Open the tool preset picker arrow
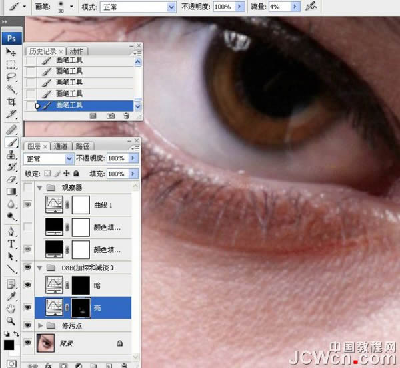This screenshot has width=400, height=368. 24,7
